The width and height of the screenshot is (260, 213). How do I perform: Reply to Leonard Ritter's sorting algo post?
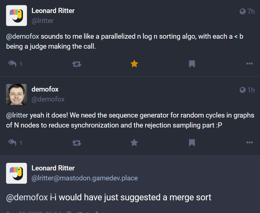pos(12,64)
